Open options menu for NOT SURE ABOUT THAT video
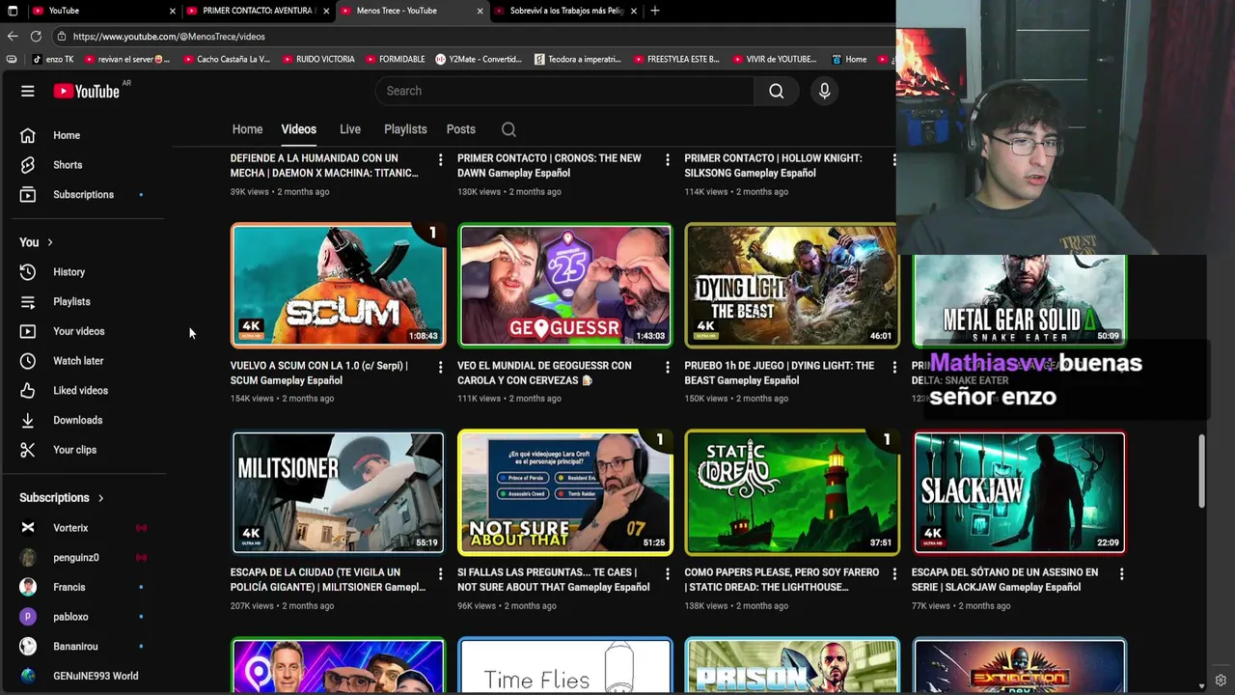The height and width of the screenshot is (695, 1235). (667, 573)
